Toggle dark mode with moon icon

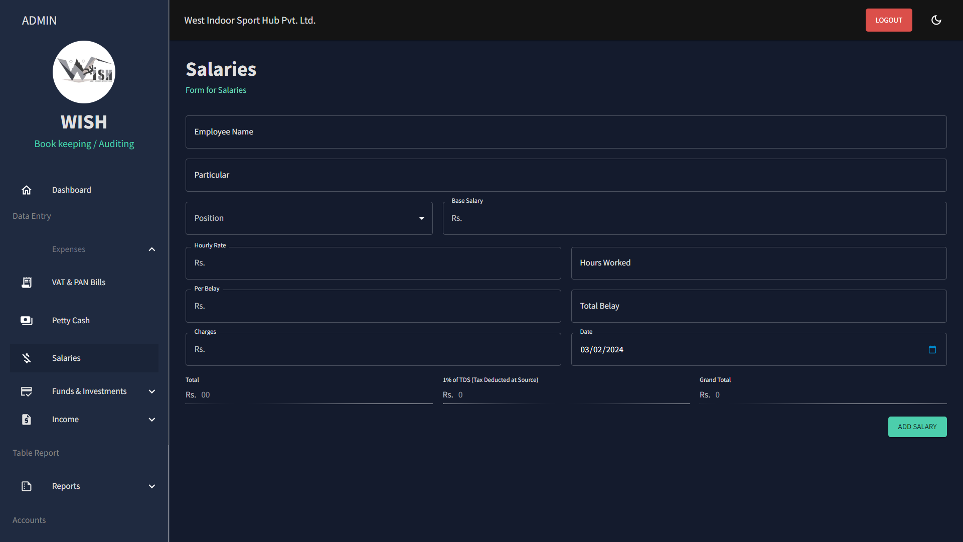[x=936, y=20]
